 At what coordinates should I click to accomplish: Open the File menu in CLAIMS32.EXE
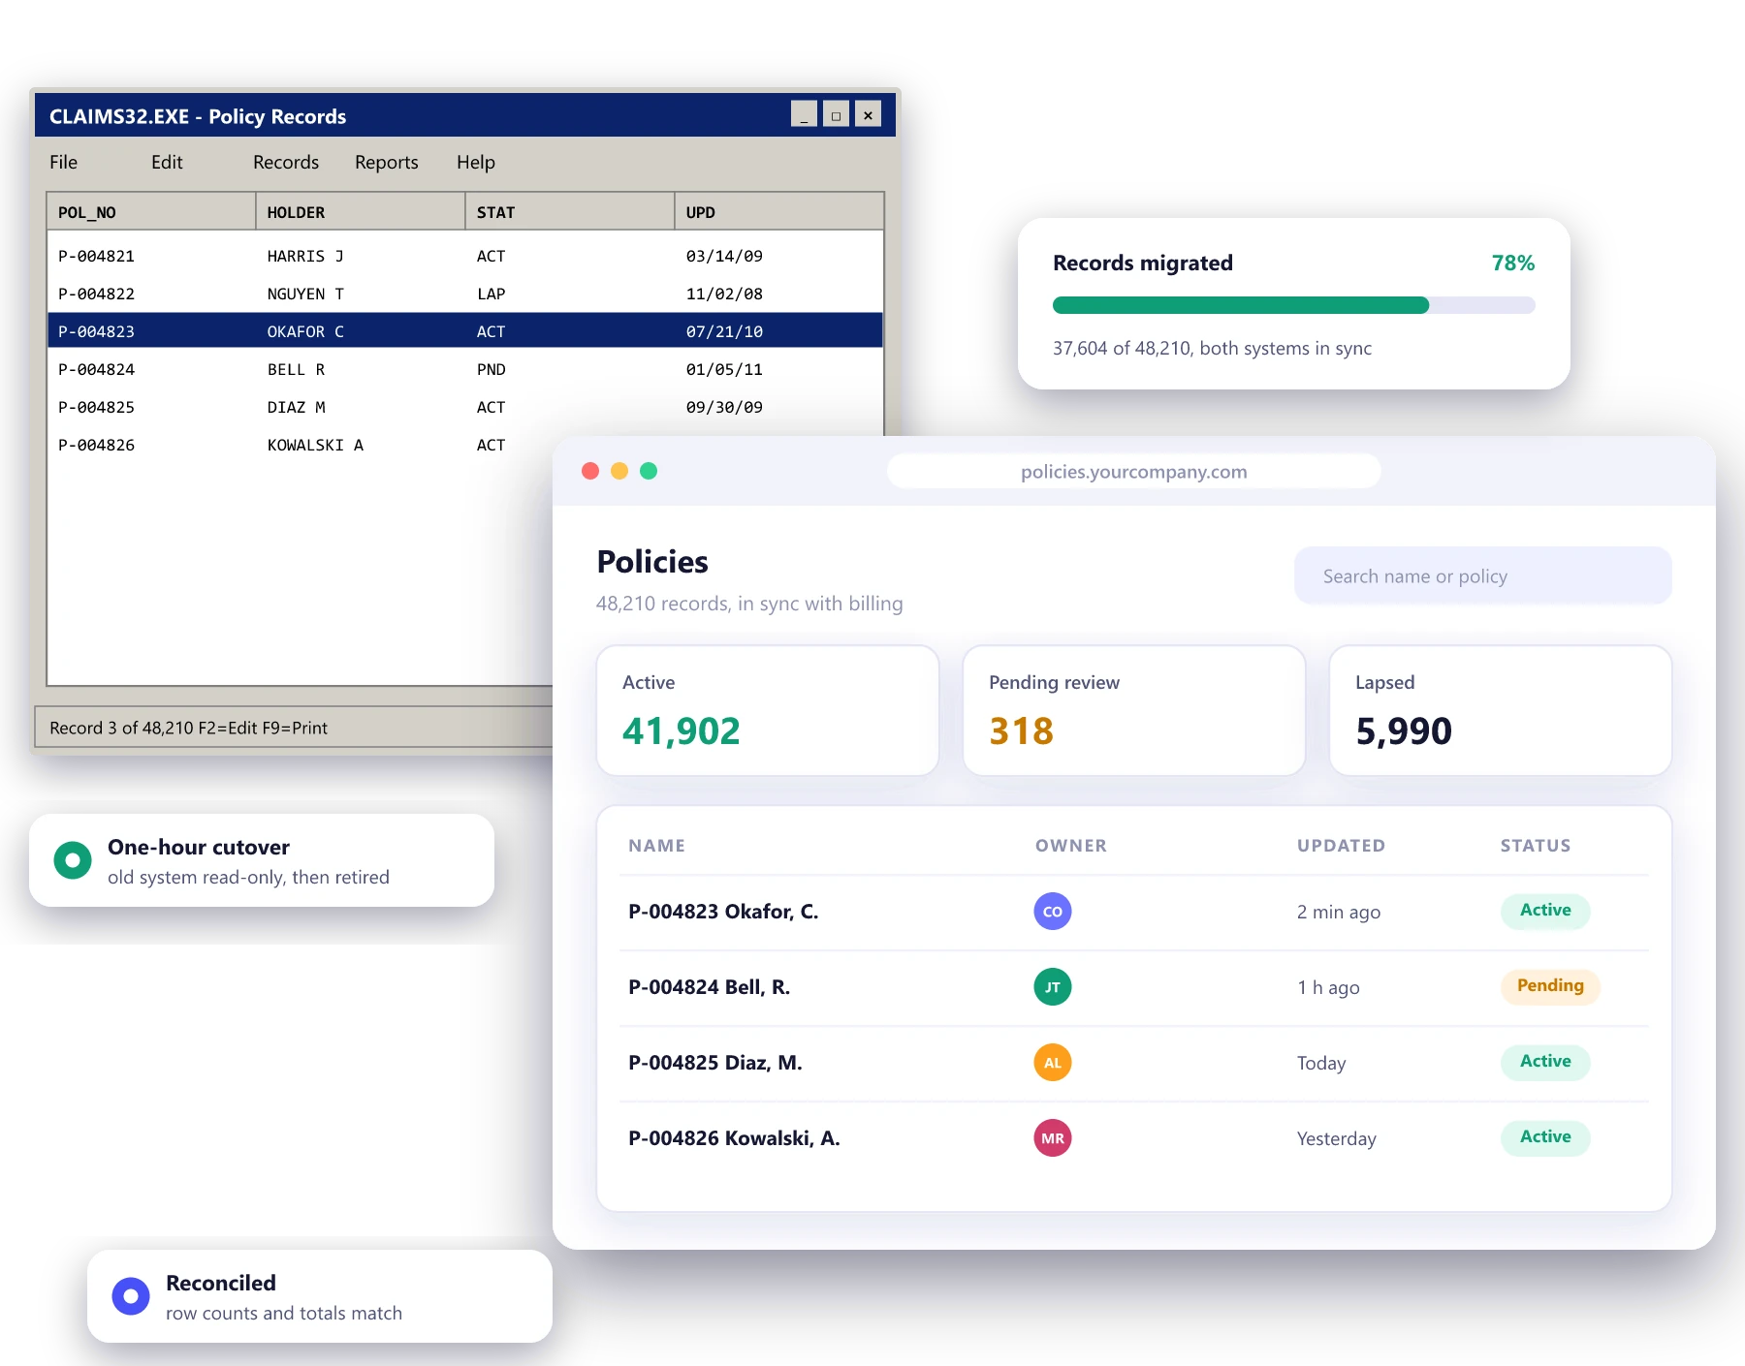coord(64,162)
